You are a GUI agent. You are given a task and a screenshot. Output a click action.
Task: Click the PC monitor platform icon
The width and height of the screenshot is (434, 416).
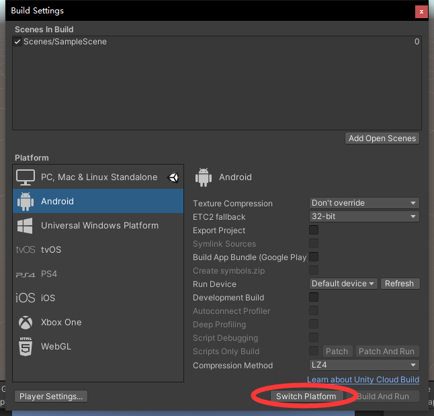click(x=26, y=177)
